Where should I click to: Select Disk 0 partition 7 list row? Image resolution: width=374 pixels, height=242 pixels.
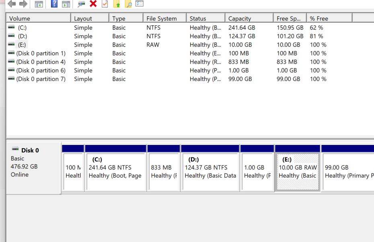coord(41,79)
